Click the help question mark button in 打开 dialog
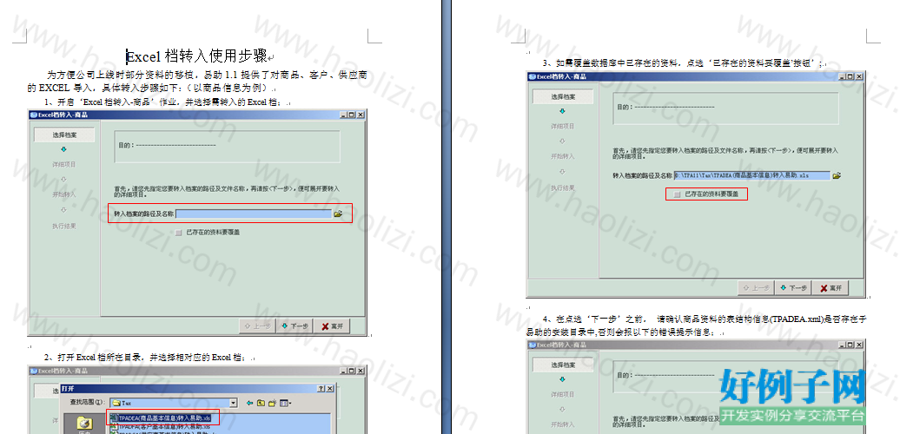Image resolution: width=900 pixels, height=434 pixels. (321, 389)
